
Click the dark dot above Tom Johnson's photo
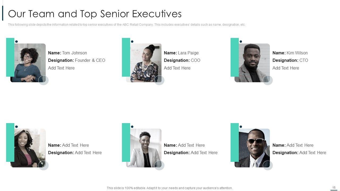[16, 42]
